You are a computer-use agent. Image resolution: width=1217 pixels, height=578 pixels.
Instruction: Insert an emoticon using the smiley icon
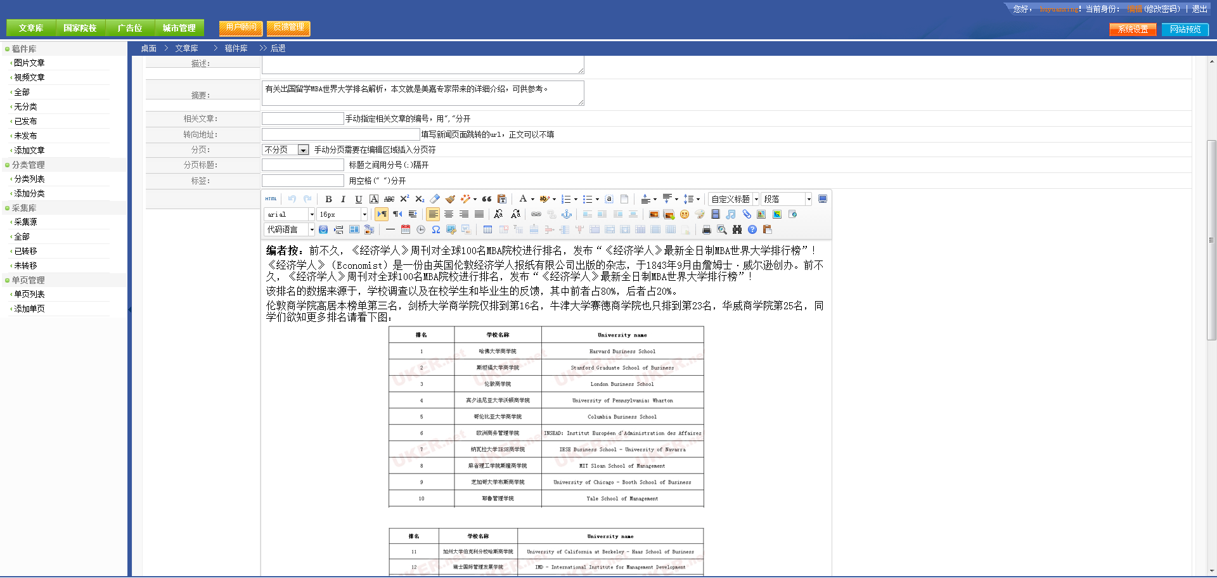[685, 214]
